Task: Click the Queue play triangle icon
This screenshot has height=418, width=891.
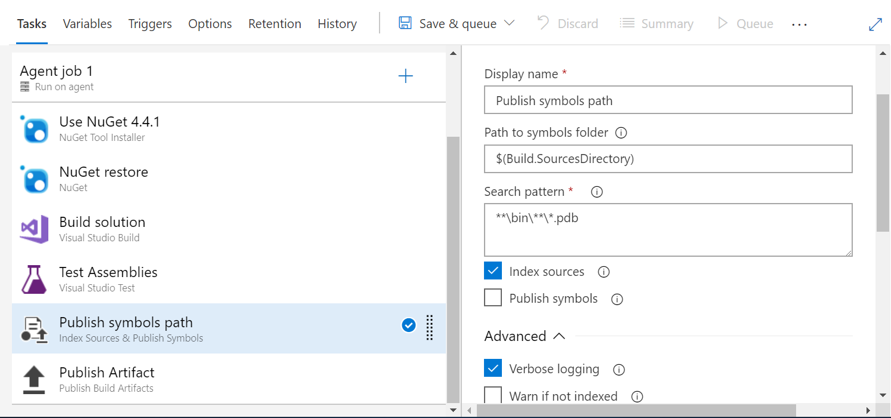Action: pos(723,23)
